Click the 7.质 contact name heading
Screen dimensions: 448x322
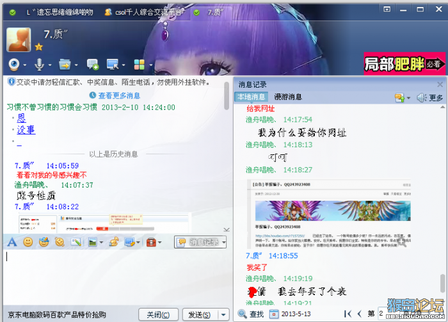[56, 35]
